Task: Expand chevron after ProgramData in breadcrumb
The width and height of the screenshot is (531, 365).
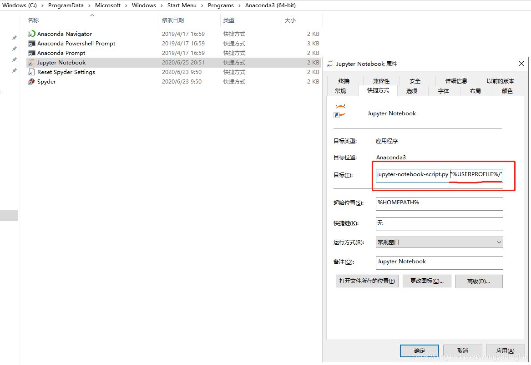Action: pyautogui.click(x=89, y=6)
